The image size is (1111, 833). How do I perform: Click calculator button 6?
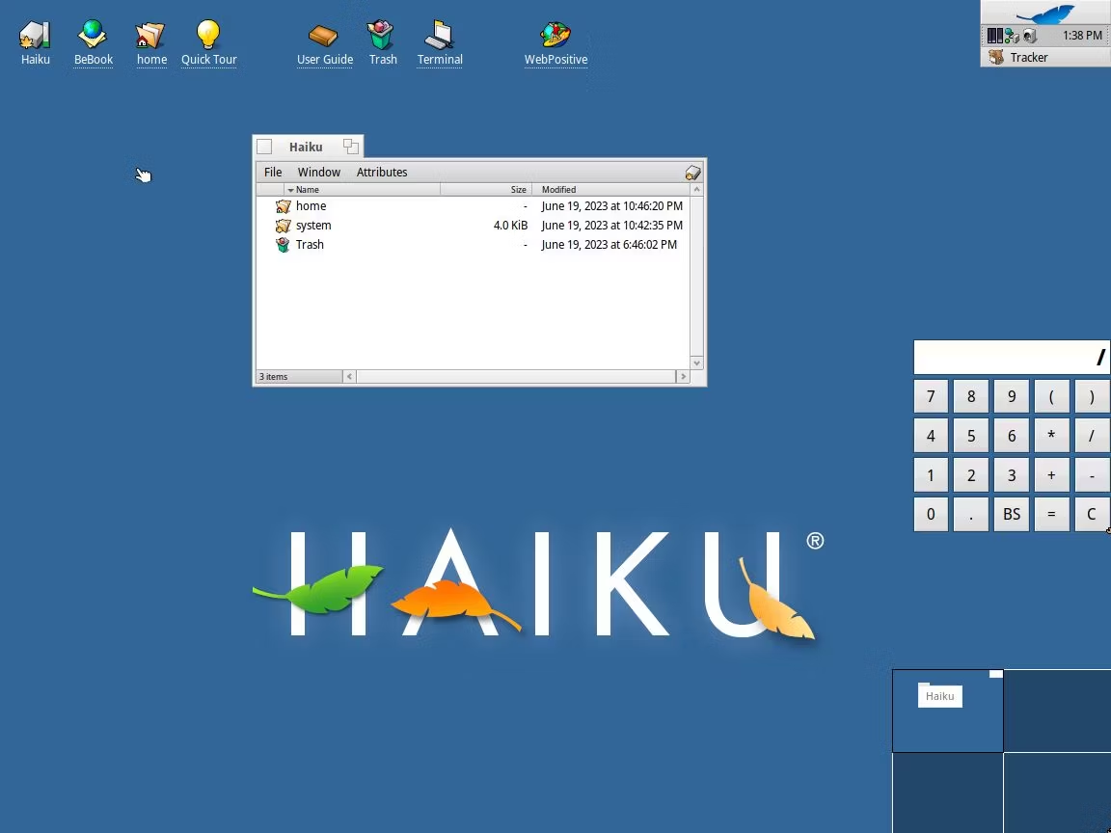(1011, 437)
